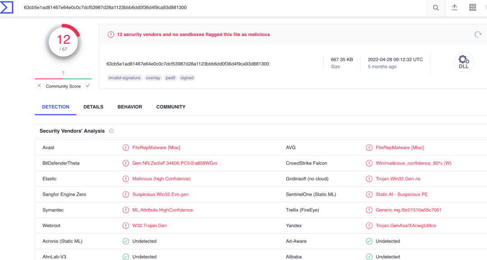This screenshot has height=260, width=487.
Task: Click the warning icon in Avast row
Action: (126, 148)
